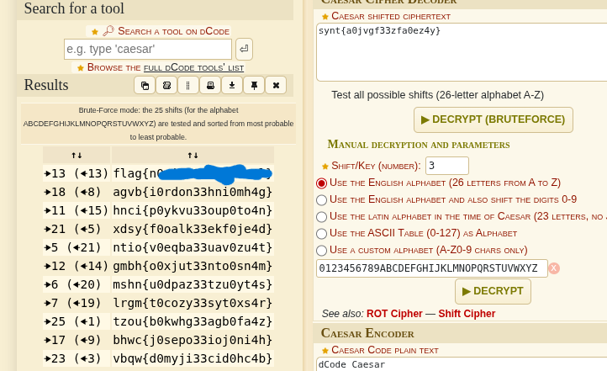This screenshot has width=607, height=371.
Task: Select Latin alphabet in time of Caesar
Action: tap(321, 216)
